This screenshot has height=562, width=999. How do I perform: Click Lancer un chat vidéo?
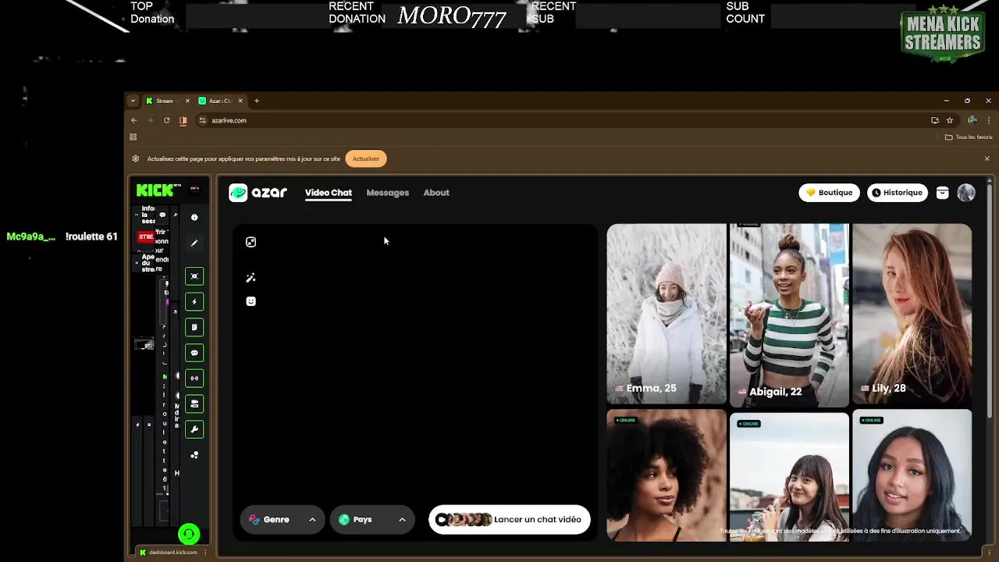pyautogui.click(x=510, y=519)
